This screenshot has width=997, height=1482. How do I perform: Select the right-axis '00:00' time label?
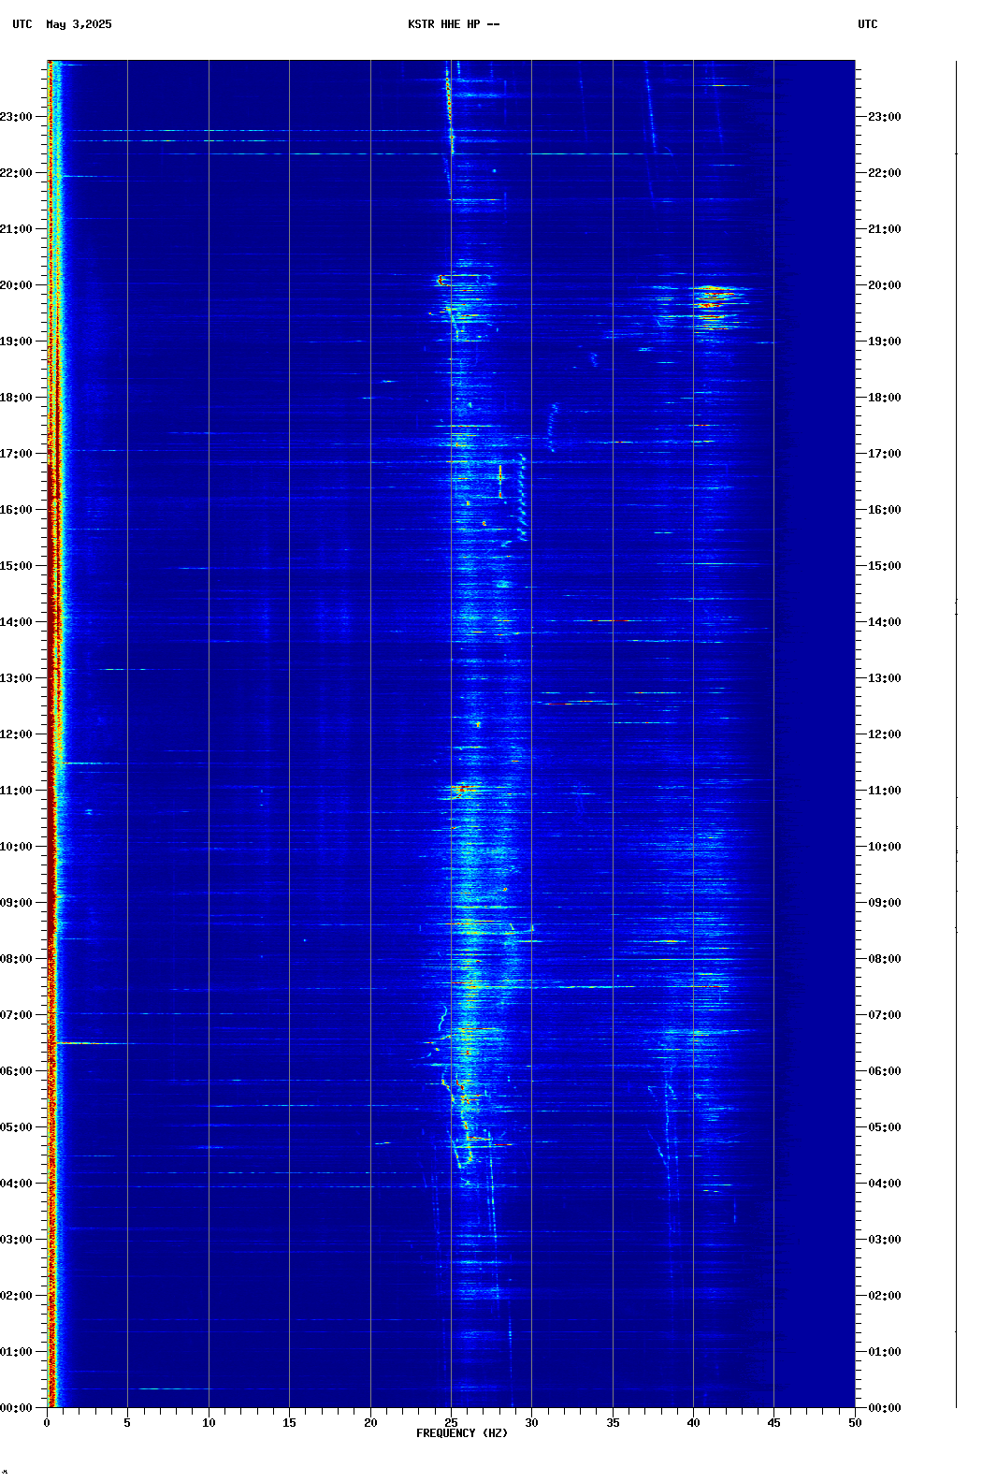(x=885, y=1408)
